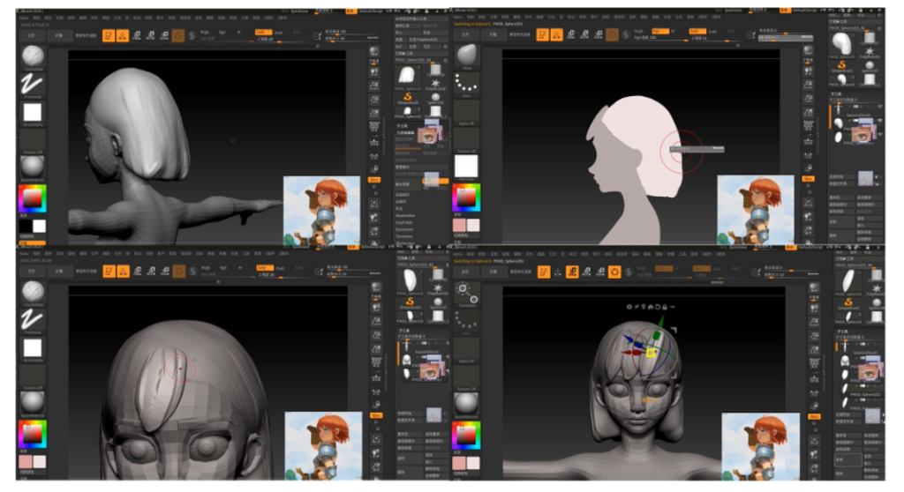Expand Tessimate section in top-left screenshot

pyautogui.click(x=403, y=236)
